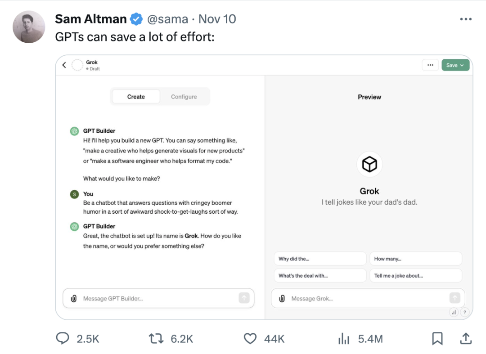Click the reply comment icon
Viewport: 486px width, 354px height.
pos(63,338)
